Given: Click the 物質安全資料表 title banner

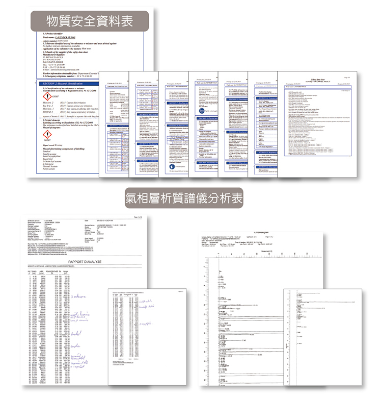Looking at the screenshot, I should click(90, 21).
